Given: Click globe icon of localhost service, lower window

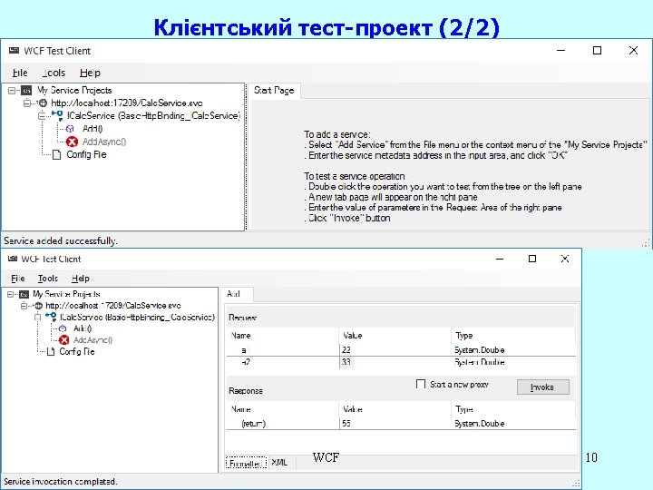Looking at the screenshot, I should pos(38,306).
